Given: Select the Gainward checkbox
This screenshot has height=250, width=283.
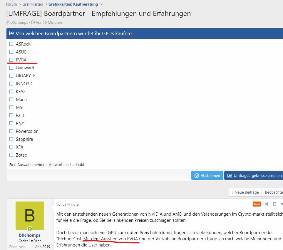Looking at the screenshot, I should pos(11,68).
